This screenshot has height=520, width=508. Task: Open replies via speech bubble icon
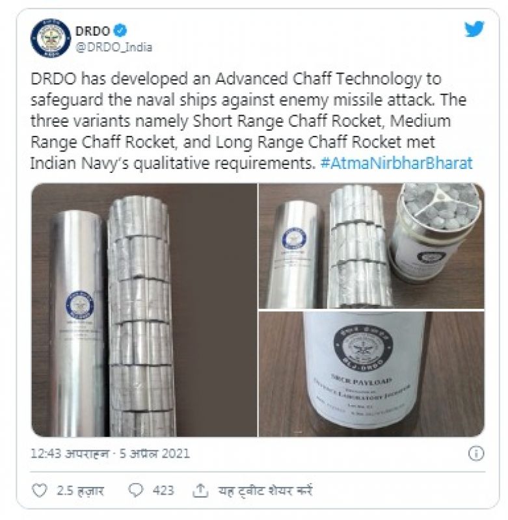pos(135,491)
